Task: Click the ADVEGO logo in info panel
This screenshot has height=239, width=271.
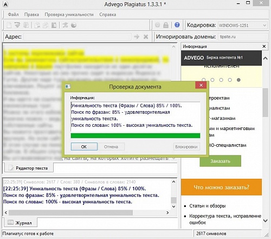Action: pyautogui.click(x=193, y=58)
